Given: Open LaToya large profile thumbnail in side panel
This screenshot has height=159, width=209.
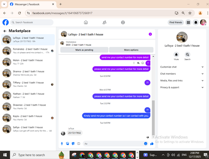Looking at the screenshot, I should pos(182,37).
